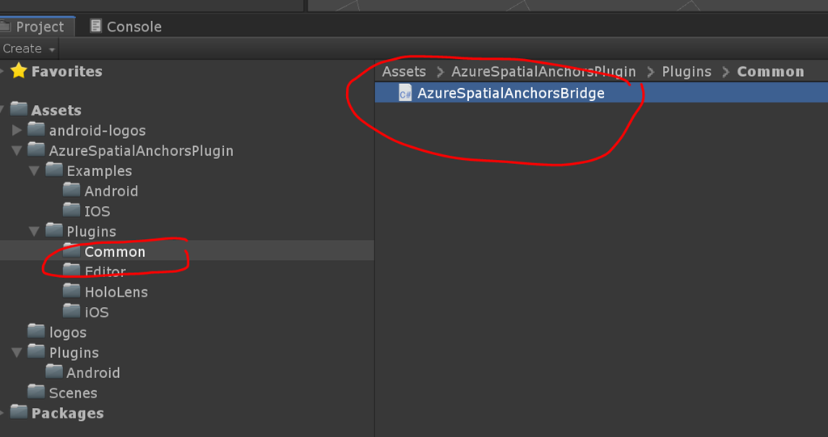The width and height of the screenshot is (828, 437).
Task: Open the HoloLens folder icon
Action: 71,292
